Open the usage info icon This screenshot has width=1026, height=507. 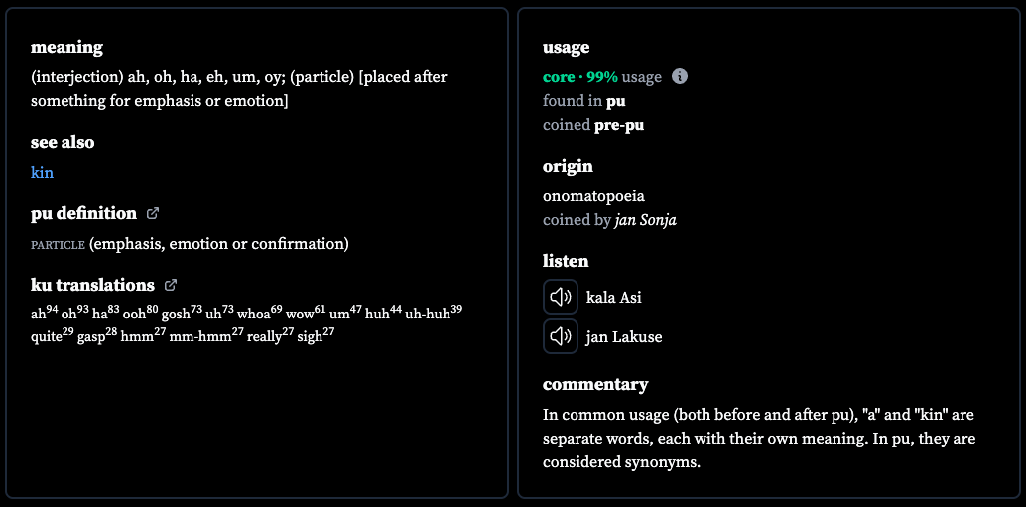680,77
